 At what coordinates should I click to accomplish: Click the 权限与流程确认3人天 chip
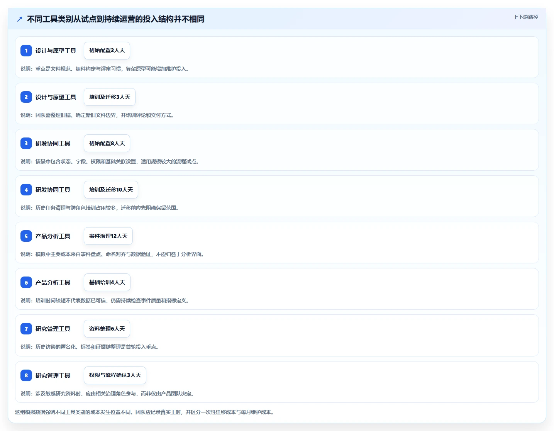point(115,375)
